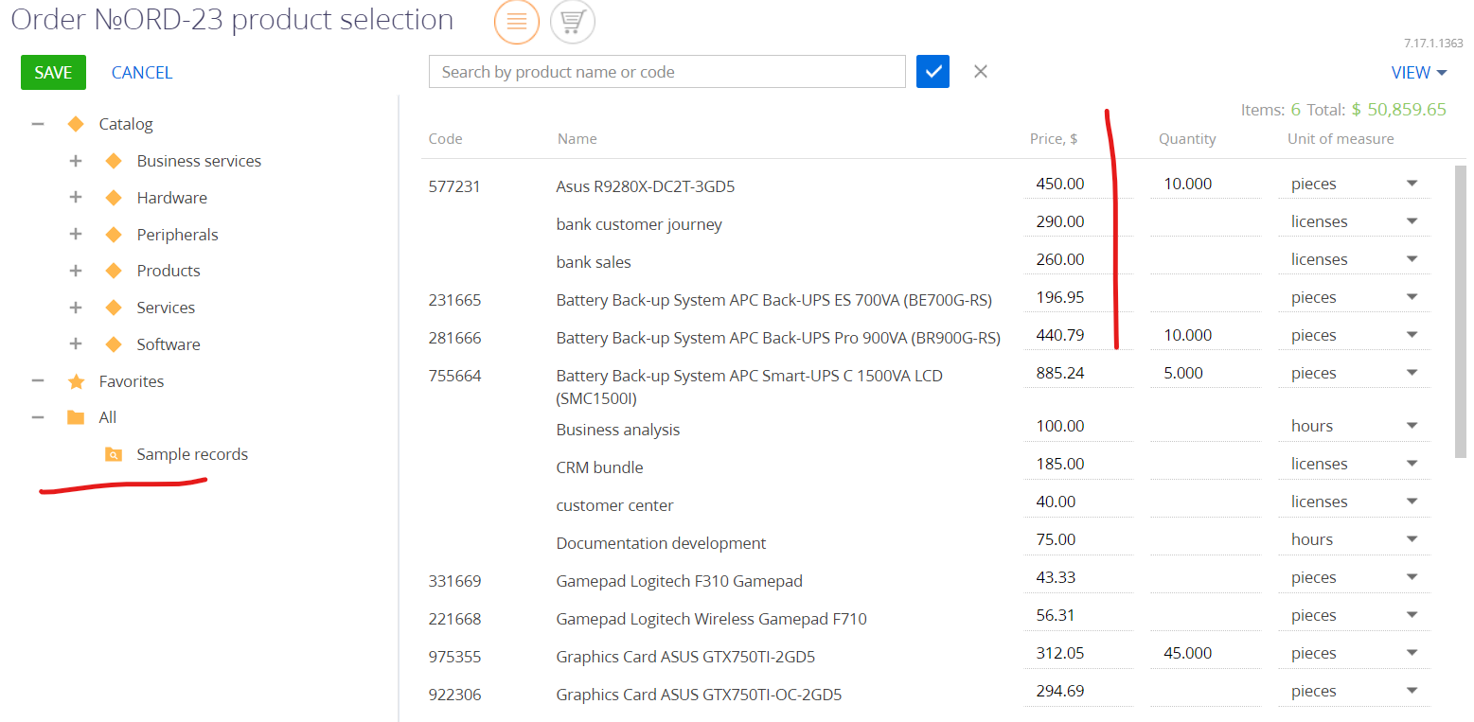Select the Business services tree item
1474x722 pixels.
199,161
